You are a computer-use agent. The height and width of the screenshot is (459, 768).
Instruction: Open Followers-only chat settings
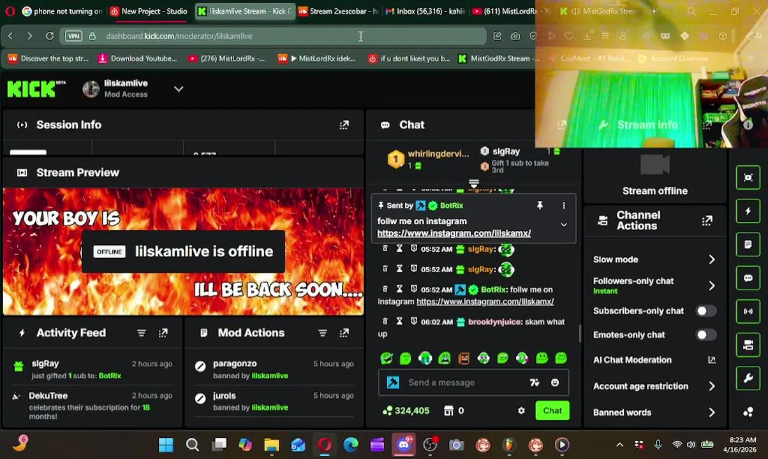(x=655, y=286)
